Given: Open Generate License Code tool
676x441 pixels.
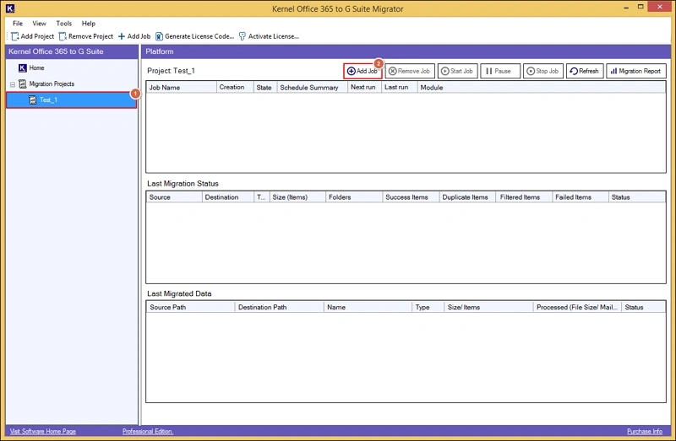Looking at the screenshot, I should [194, 36].
